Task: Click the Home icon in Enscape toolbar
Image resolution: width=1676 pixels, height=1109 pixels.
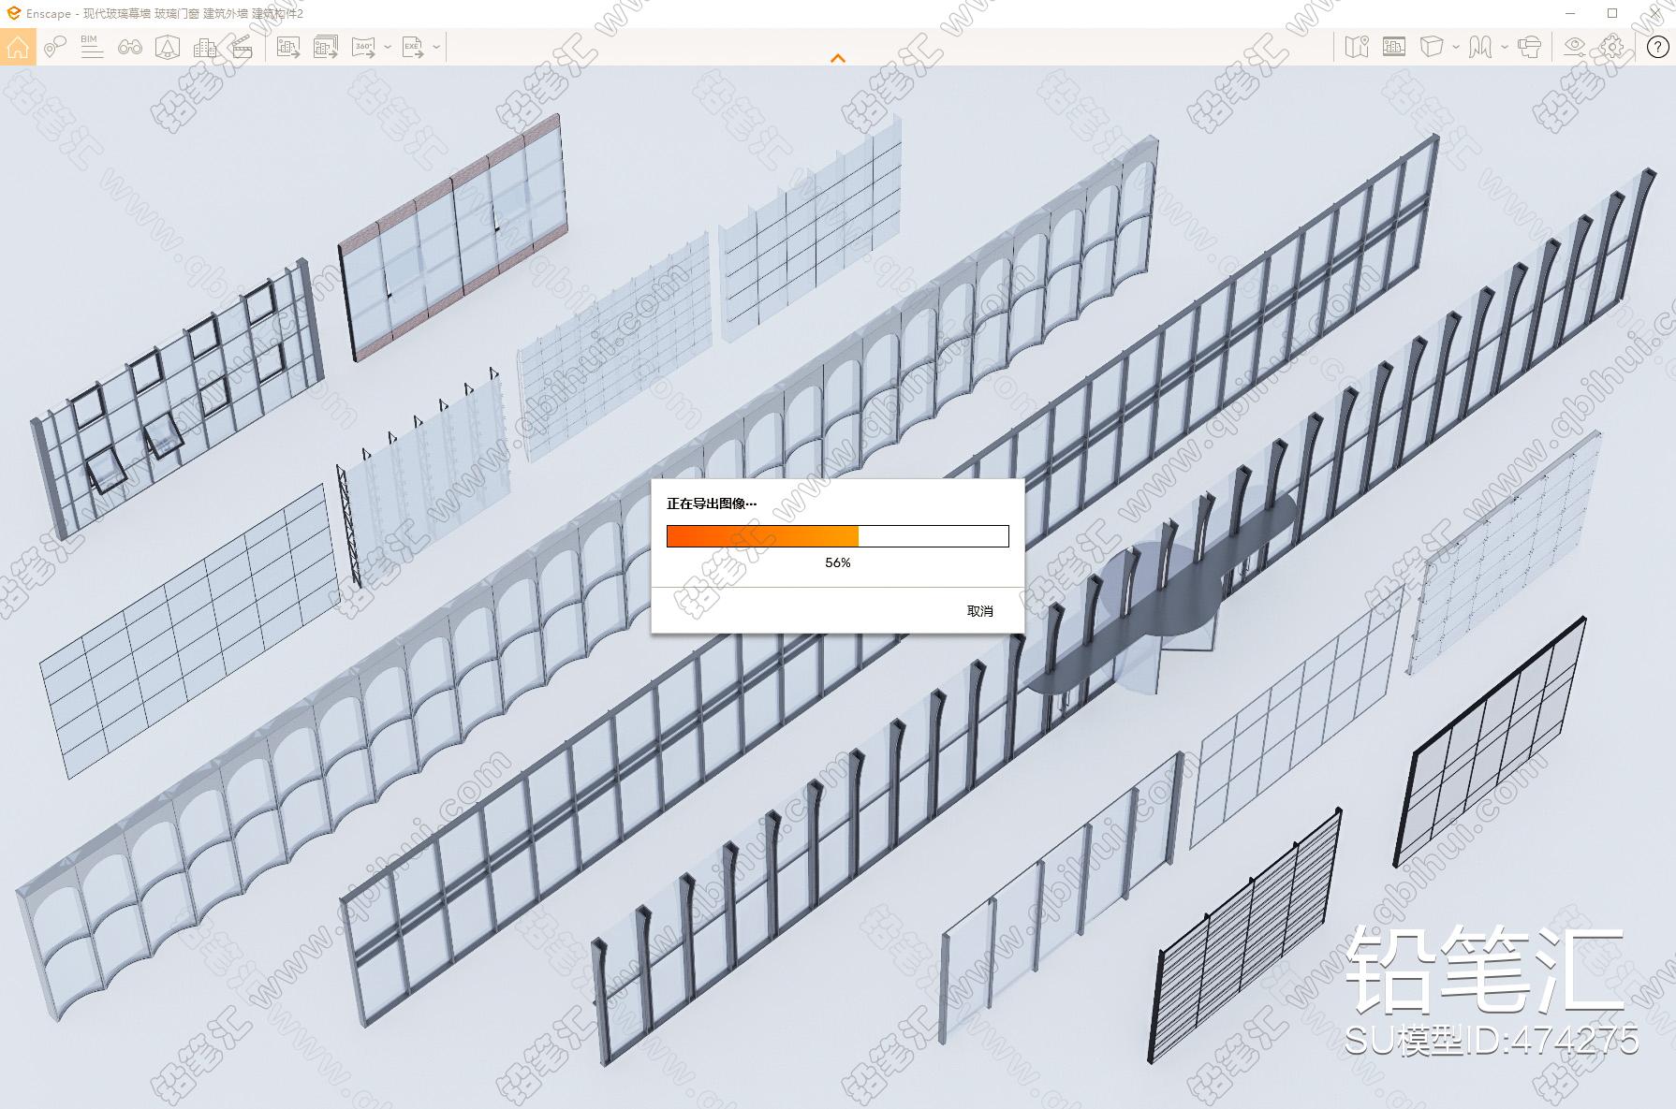Action: [x=18, y=47]
